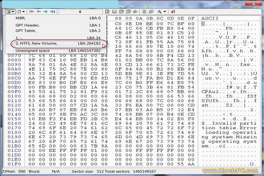
Task: Jump to the last sector arrow
Action: coord(53,11)
